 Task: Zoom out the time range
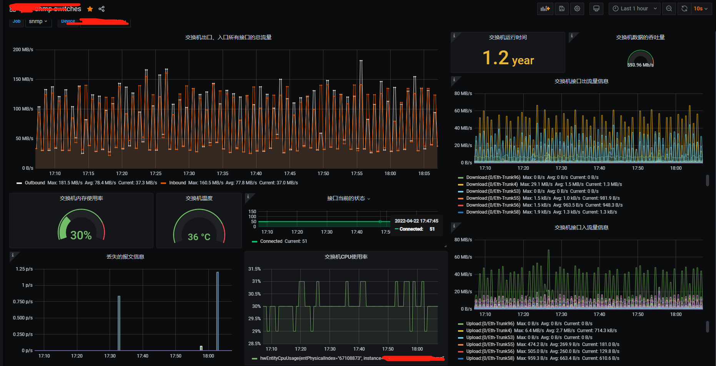click(669, 8)
